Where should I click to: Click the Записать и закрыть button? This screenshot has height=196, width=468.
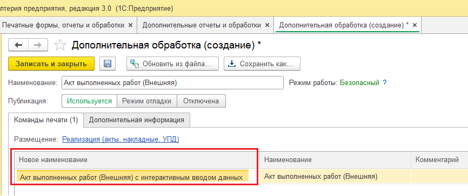click(x=51, y=64)
